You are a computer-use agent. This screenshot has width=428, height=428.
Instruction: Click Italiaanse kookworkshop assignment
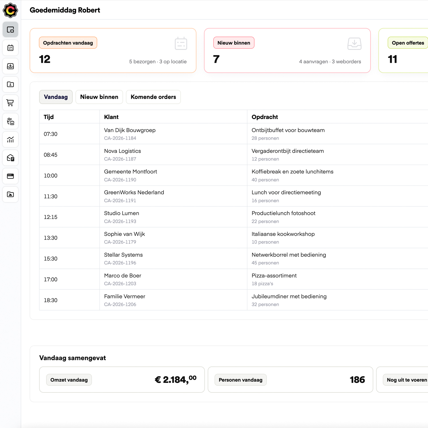tap(283, 234)
